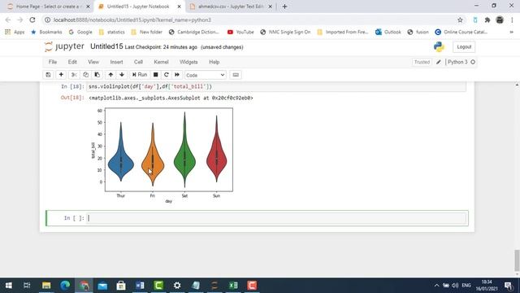The width and height of the screenshot is (520, 293).
Task: Cut selected cells with scissors icon
Action: (x=74, y=75)
